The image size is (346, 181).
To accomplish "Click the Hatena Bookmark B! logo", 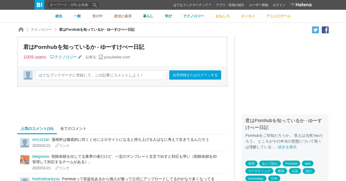I will pos(40,5).
